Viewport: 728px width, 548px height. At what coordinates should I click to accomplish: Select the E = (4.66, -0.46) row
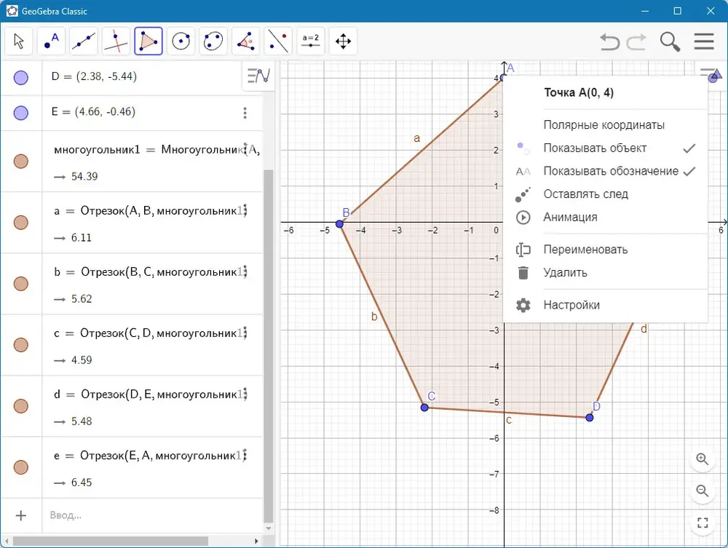131,113
